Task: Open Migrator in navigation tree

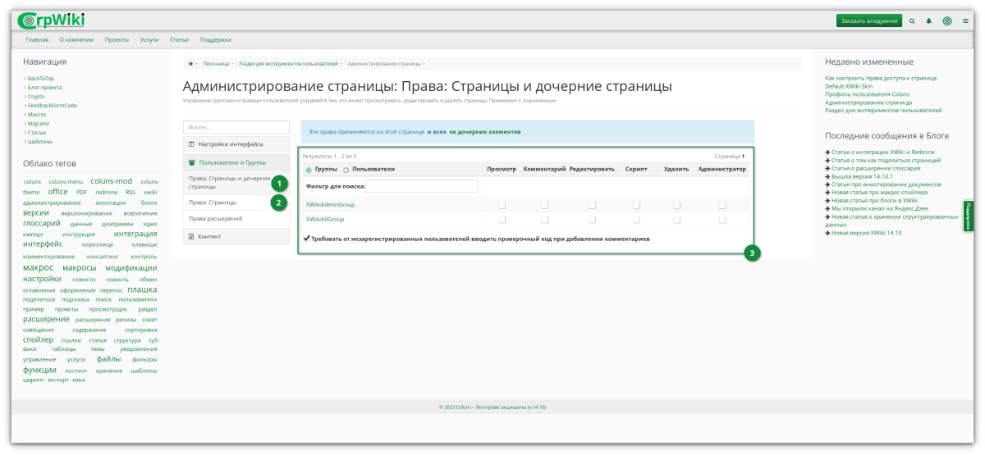Action: click(x=39, y=123)
